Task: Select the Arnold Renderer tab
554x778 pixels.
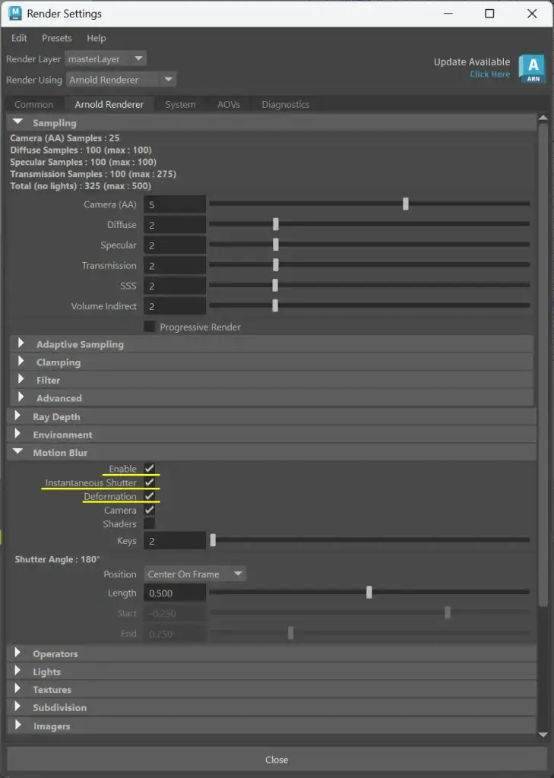Action: [109, 105]
